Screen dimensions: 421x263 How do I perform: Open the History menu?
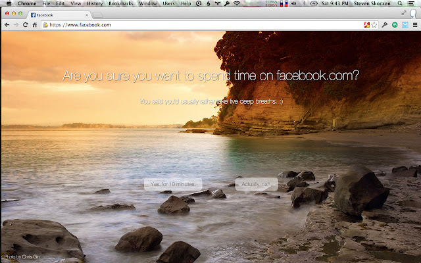[x=95, y=3]
